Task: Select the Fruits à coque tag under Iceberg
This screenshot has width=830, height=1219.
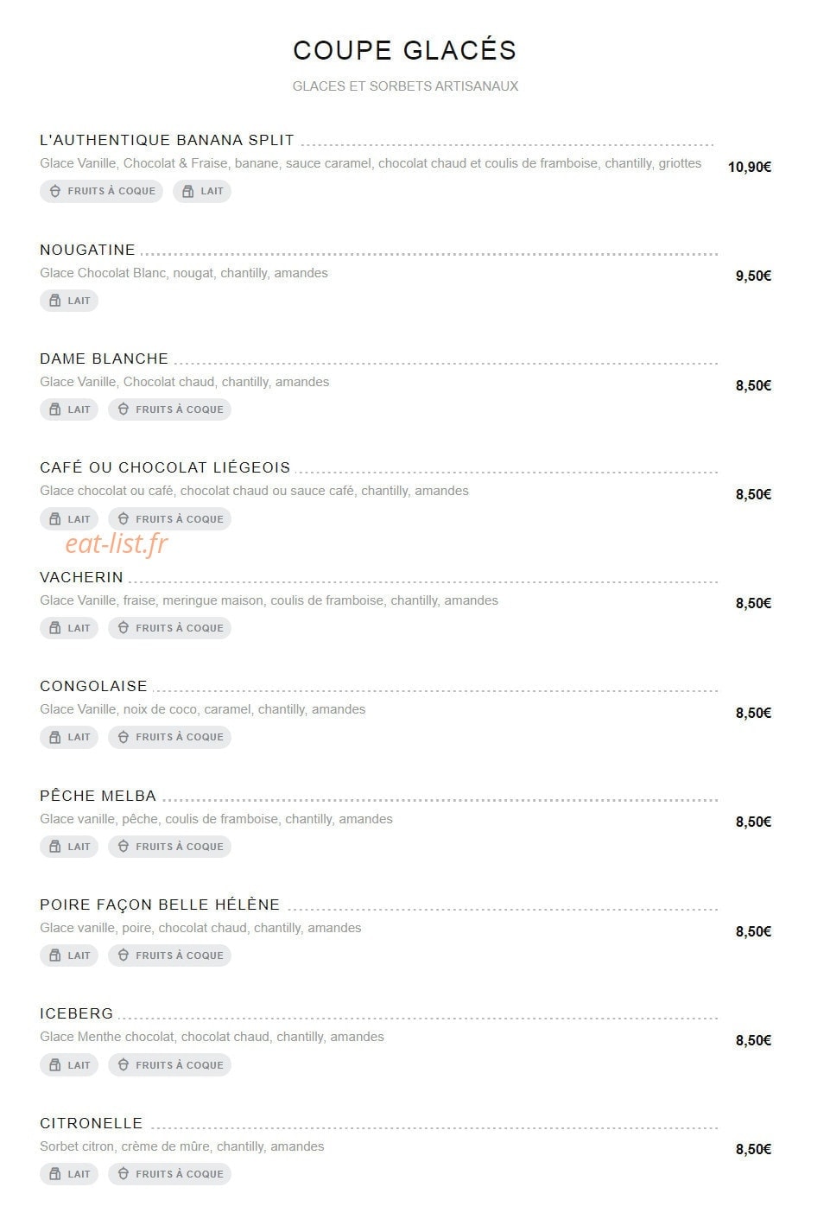Action: 169,1065
